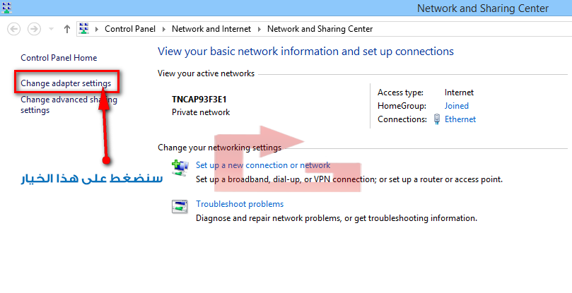
Task: Click the Back navigation arrow
Action: coord(15,29)
